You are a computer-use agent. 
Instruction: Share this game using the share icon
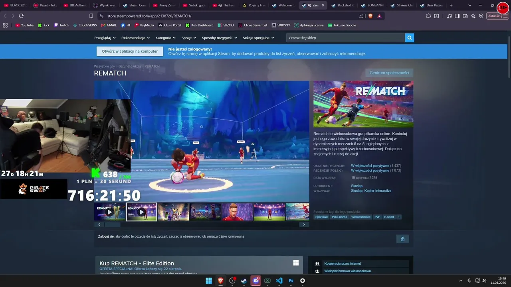(x=402, y=239)
